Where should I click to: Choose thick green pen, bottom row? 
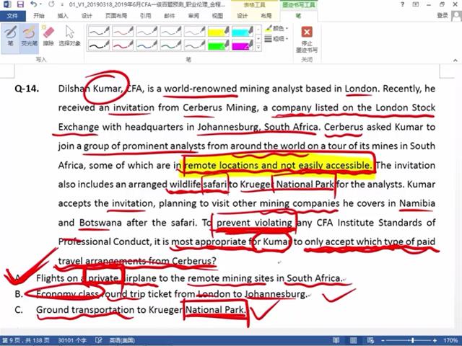point(170,45)
